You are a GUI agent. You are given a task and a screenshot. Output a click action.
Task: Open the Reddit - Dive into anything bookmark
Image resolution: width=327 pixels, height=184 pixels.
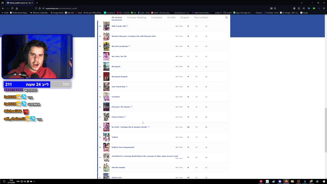(160, 13)
